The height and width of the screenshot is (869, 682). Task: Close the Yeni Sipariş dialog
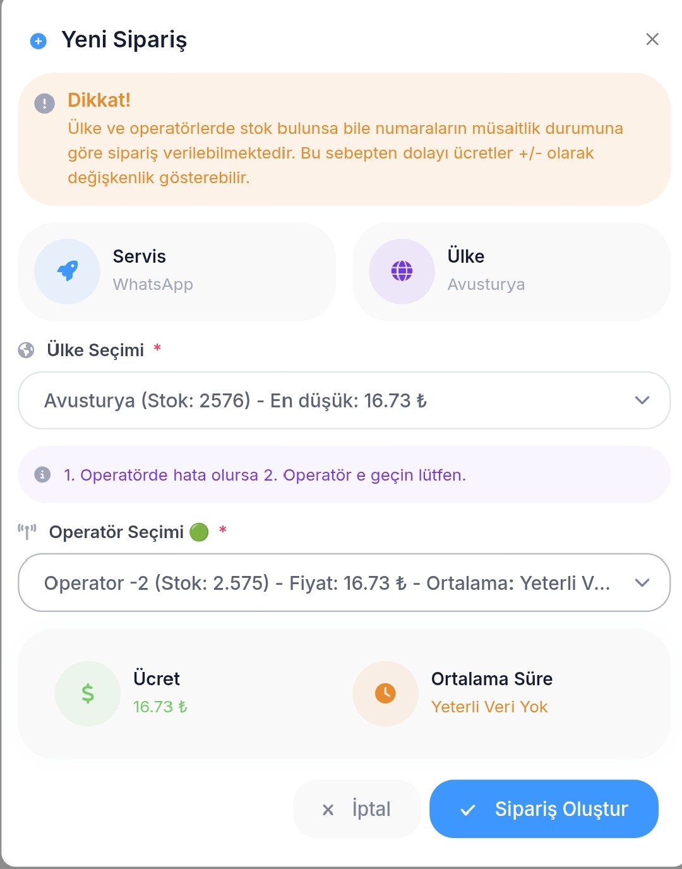point(652,39)
